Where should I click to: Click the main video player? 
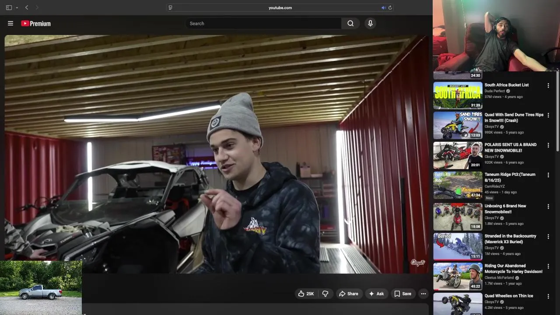click(217, 154)
